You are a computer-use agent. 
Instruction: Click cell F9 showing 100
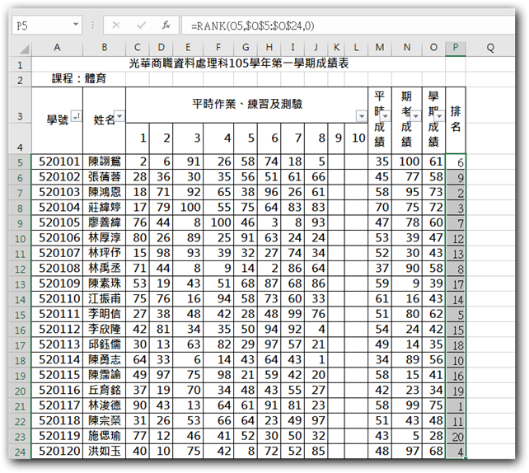coord(218,222)
